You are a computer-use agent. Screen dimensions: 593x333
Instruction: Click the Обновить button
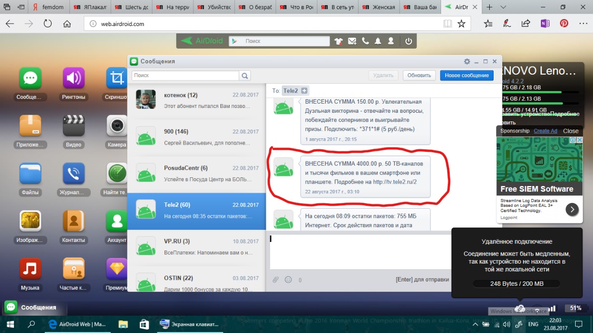coord(419,75)
